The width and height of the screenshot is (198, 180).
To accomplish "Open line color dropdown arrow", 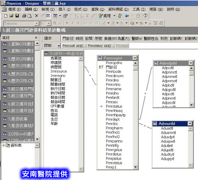I will 108,23.
